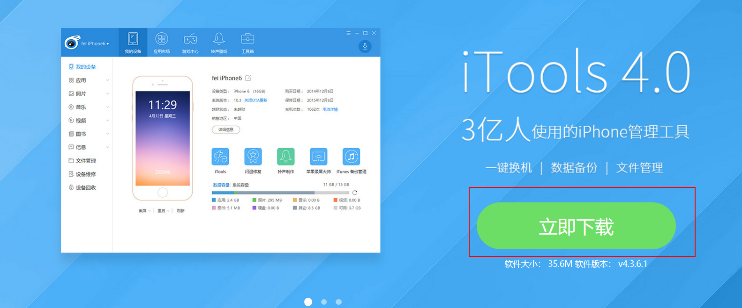Click the light gray 可用 3.7 GB swatch
The image size is (742, 308).
coord(336,208)
